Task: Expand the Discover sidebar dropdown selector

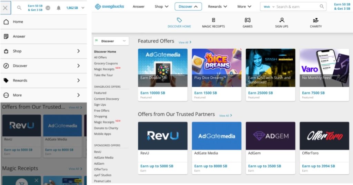Action: [111, 41]
